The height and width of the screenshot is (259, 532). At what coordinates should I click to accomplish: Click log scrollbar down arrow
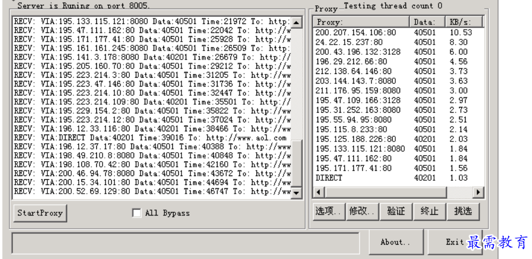[x=296, y=193]
